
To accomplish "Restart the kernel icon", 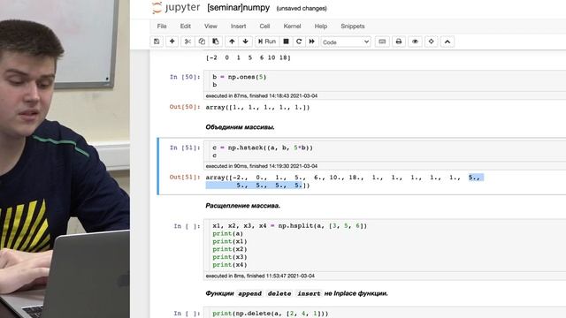I will [x=299, y=42].
